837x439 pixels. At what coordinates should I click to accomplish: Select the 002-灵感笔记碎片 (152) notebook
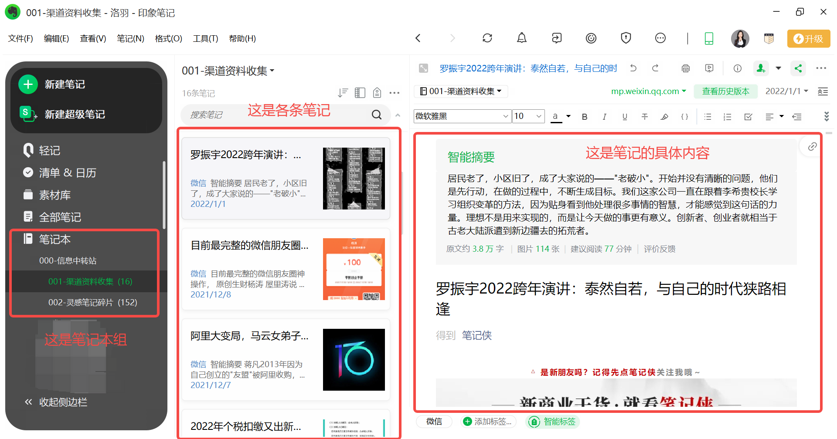pyautogui.click(x=93, y=302)
